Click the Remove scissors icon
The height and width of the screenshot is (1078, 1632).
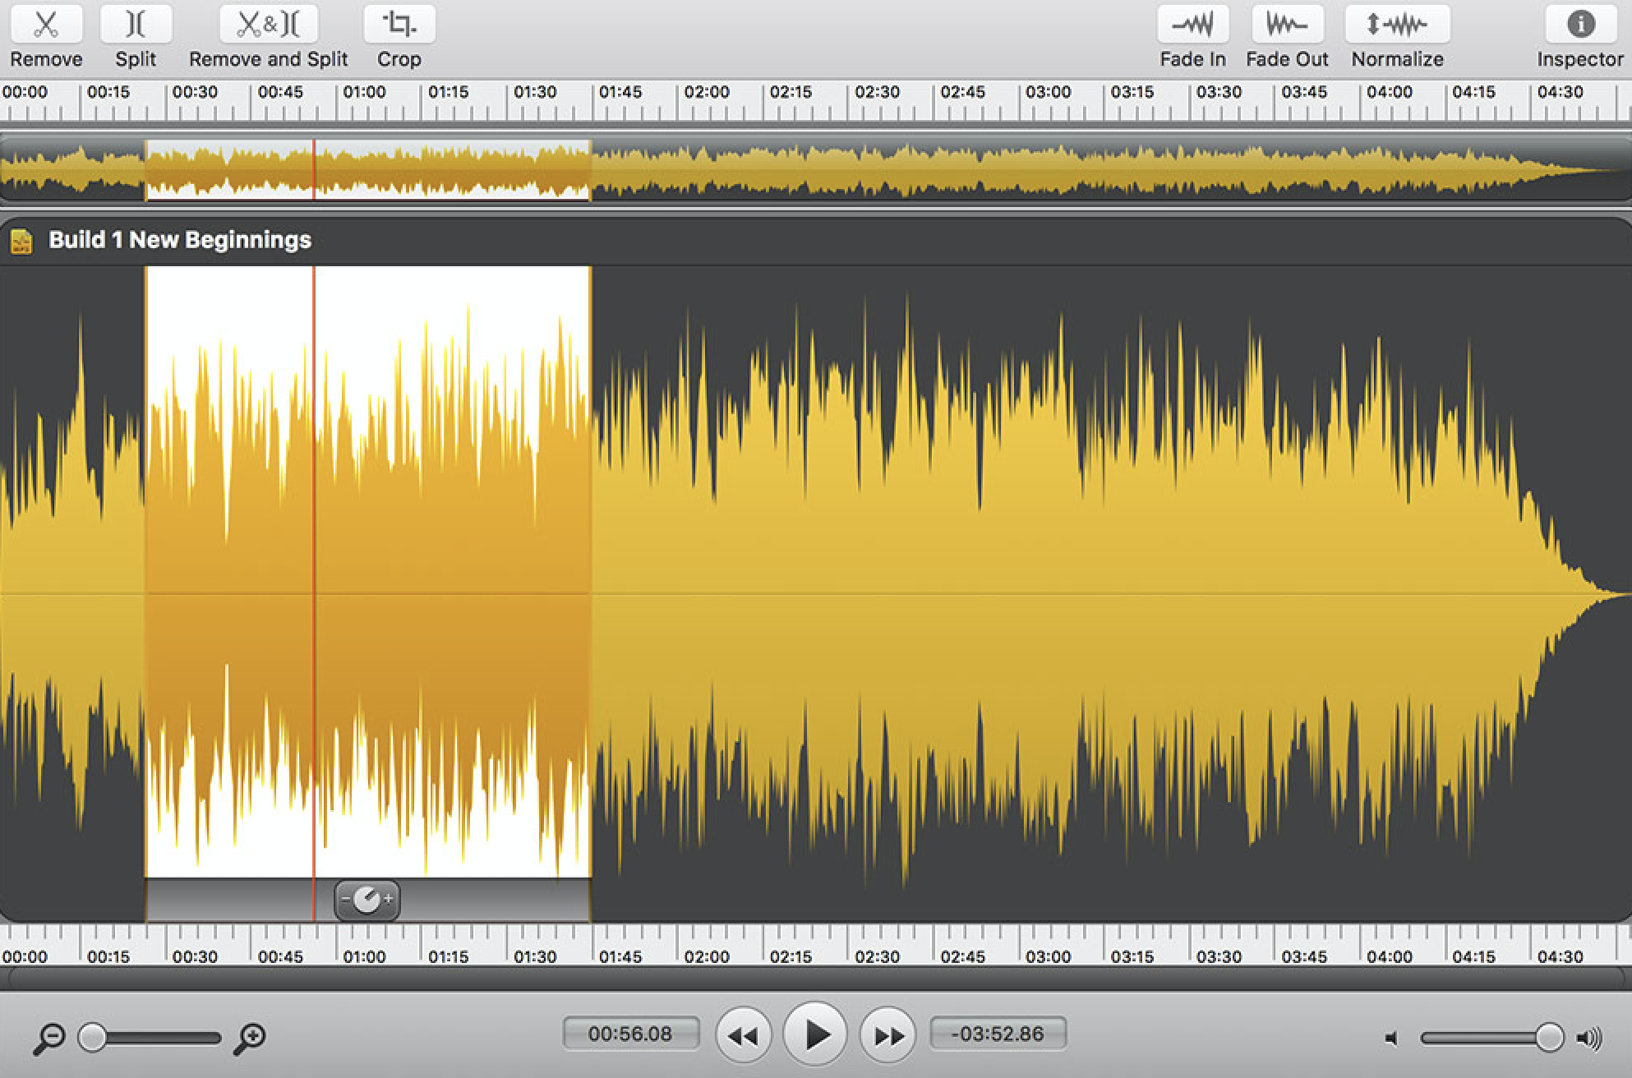tap(46, 25)
